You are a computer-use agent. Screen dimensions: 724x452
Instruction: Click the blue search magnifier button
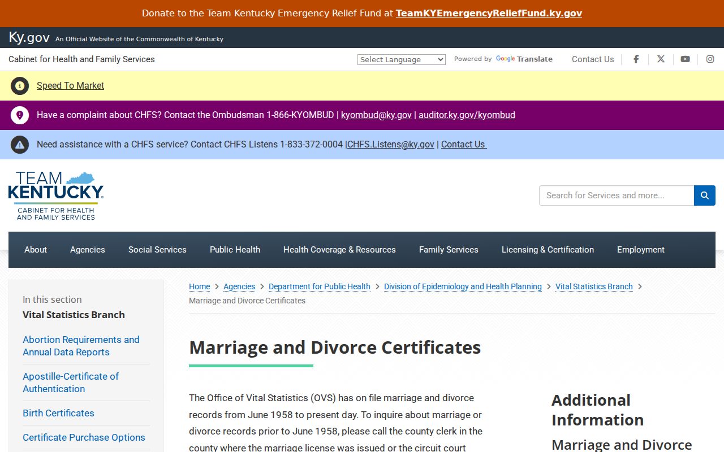tap(705, 195)
